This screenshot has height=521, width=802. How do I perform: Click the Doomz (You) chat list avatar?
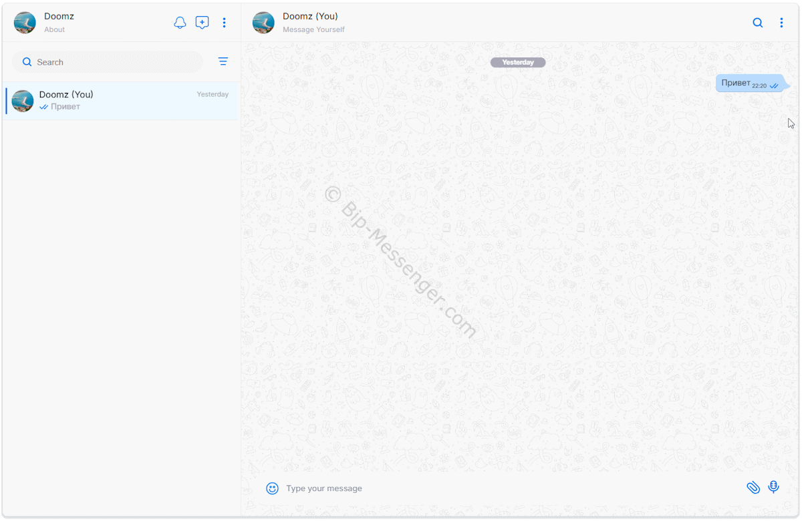[23, 101]
